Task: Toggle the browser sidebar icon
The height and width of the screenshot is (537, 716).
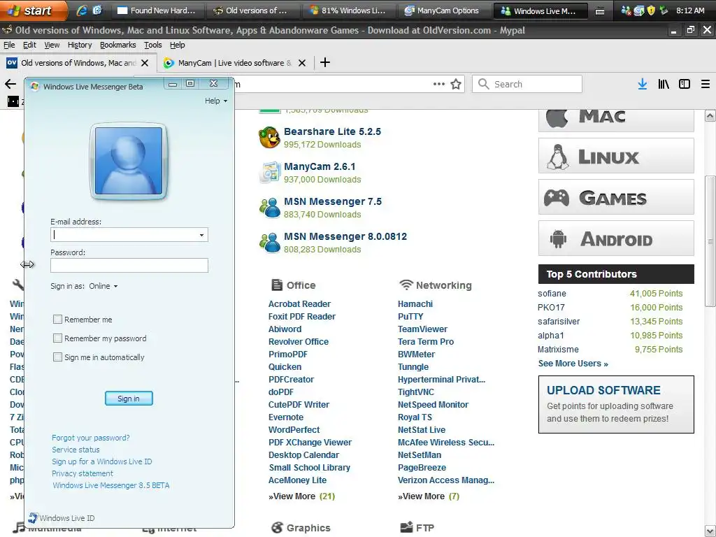Action: [685, 84]
